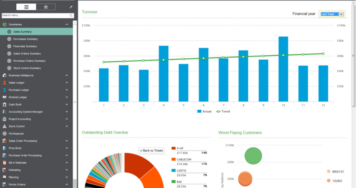Click the Cash Book bank icon
Viewport: 356px width, 188px height.
click(4, 104)
